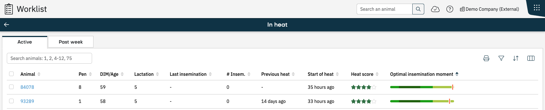Open the cloud sync status icon

pos(435,9)
